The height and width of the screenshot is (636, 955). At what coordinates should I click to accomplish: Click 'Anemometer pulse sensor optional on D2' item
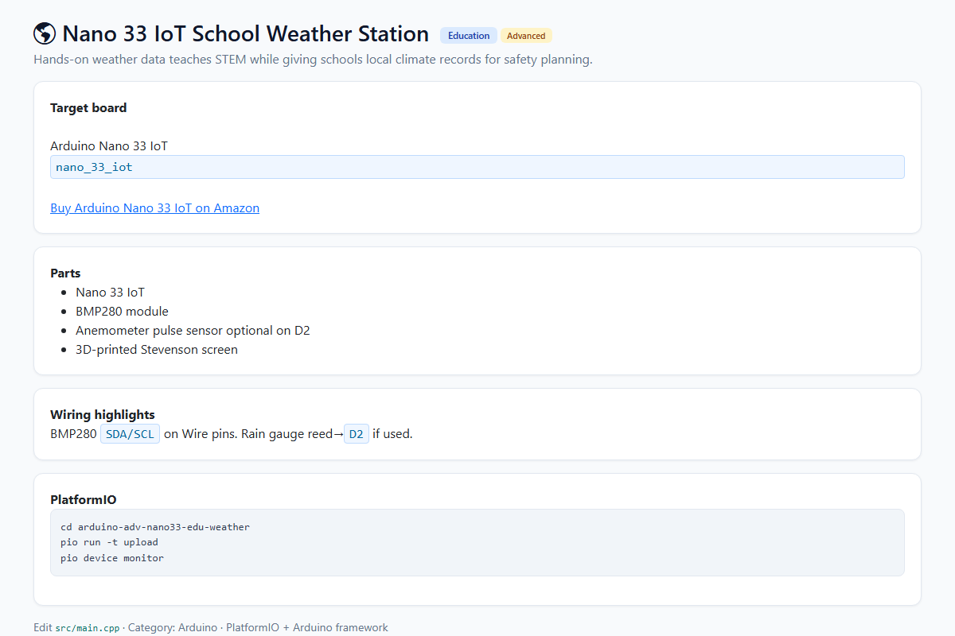coord(193,331)
